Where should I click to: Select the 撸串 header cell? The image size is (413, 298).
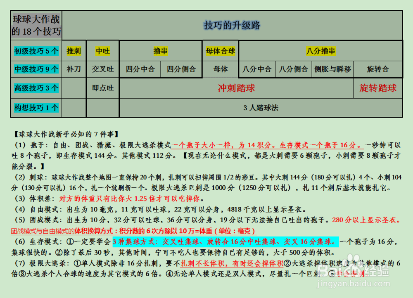click(161, 50)
